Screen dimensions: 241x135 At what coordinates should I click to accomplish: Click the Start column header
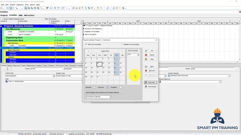point(61,22)
